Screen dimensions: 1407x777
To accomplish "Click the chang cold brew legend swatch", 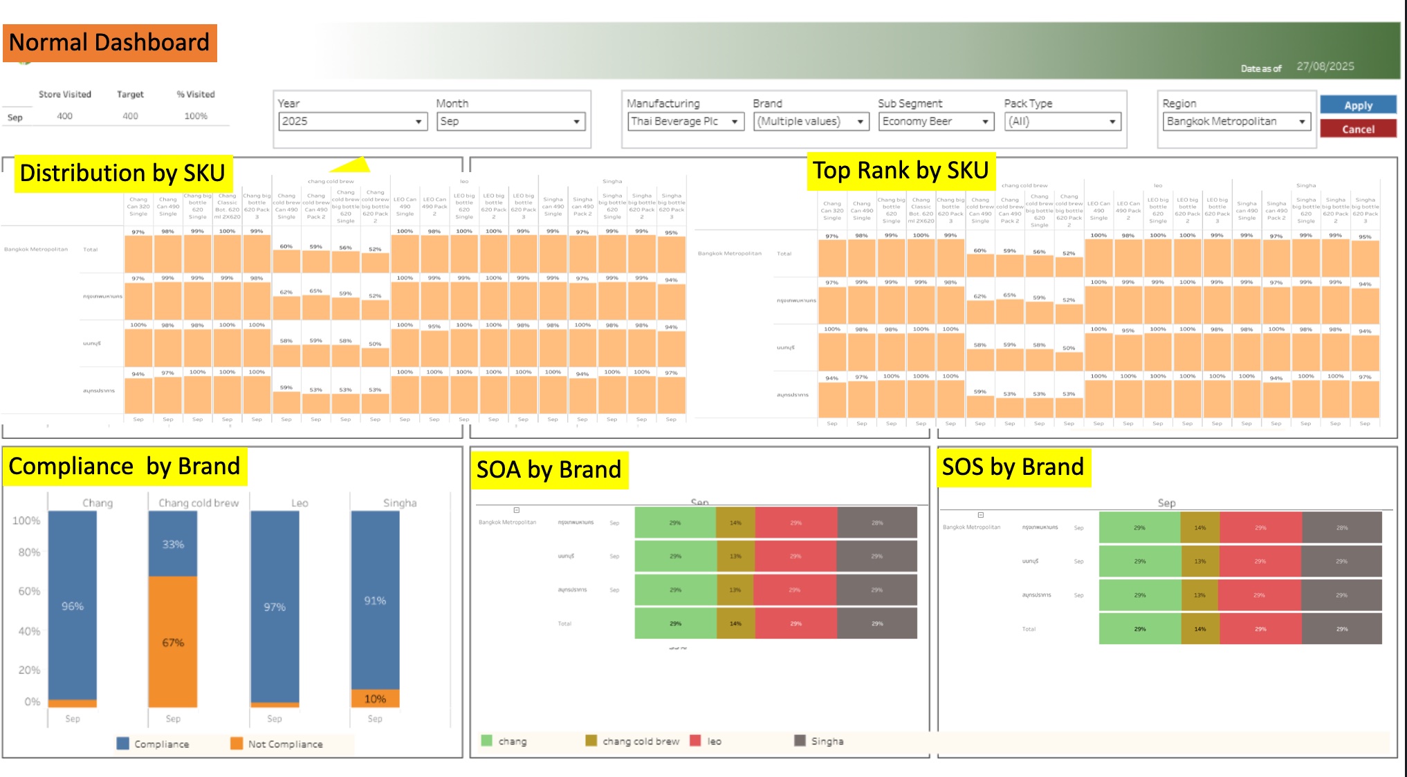I will (591, 740).
